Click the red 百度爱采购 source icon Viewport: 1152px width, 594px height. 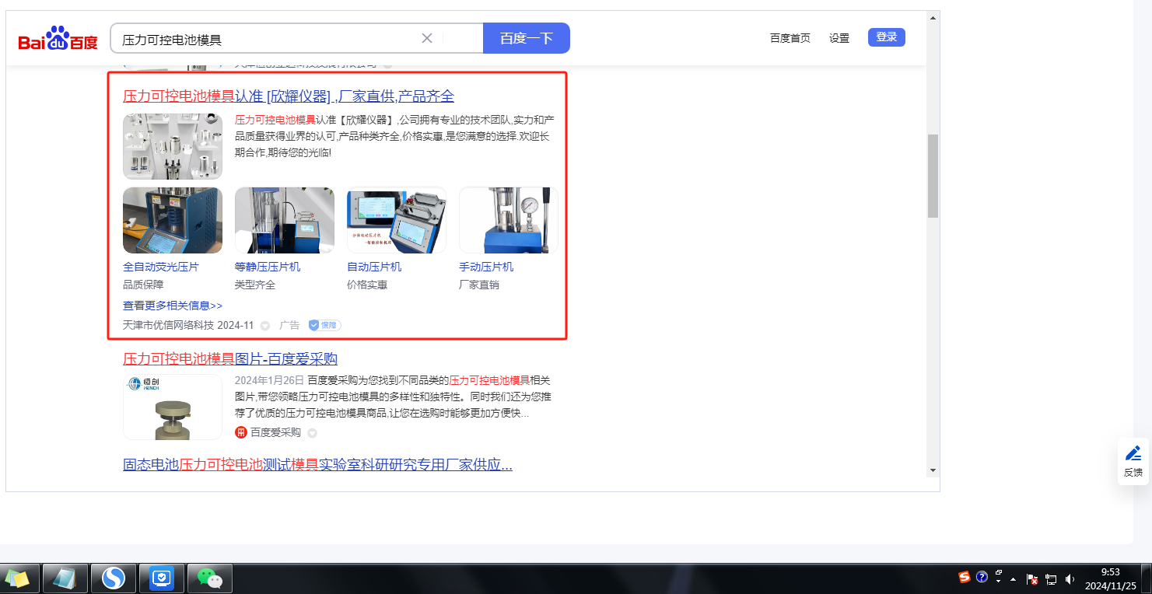pyautogui.click(x=241, y=432)
